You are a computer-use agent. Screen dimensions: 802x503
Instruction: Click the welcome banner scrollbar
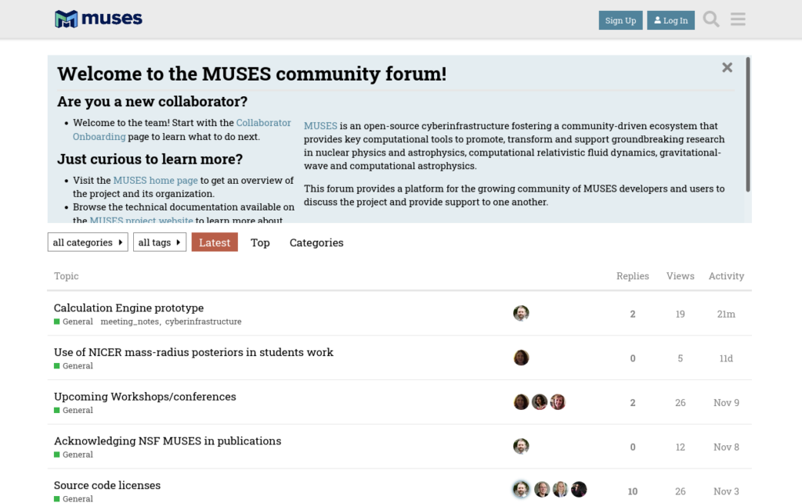[748, 124]
